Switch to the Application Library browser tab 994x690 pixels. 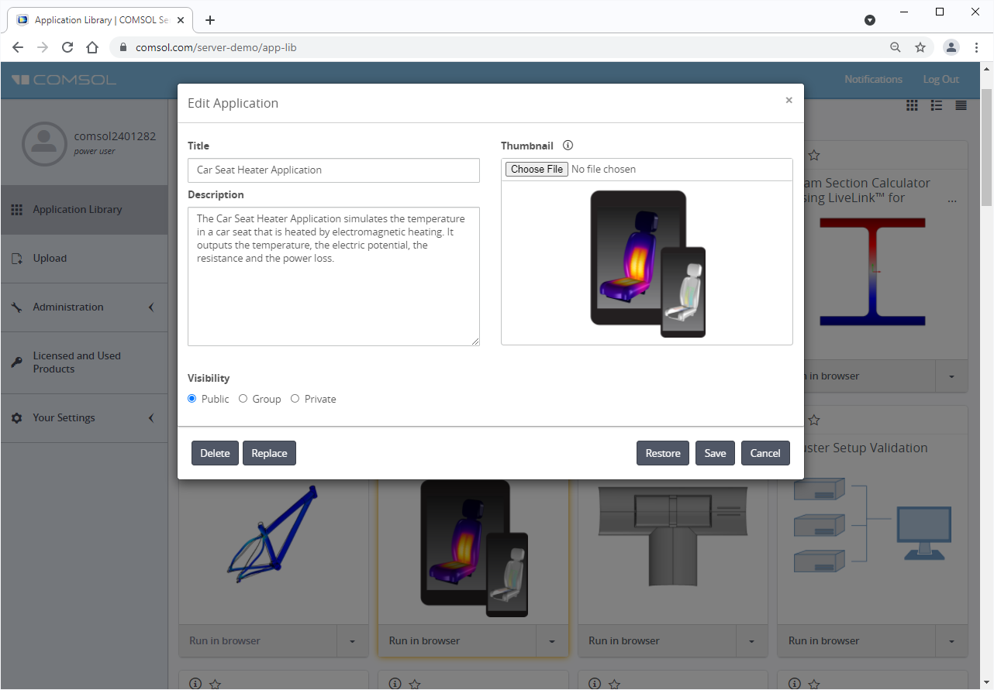click(x=93, y=19)
